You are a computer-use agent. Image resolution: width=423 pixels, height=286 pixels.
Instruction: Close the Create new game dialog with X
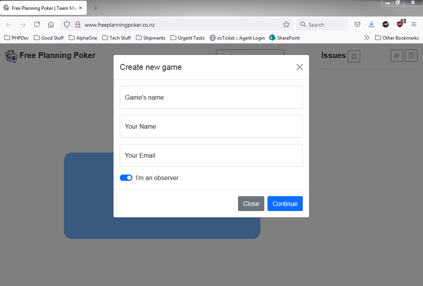click(299, 67)
